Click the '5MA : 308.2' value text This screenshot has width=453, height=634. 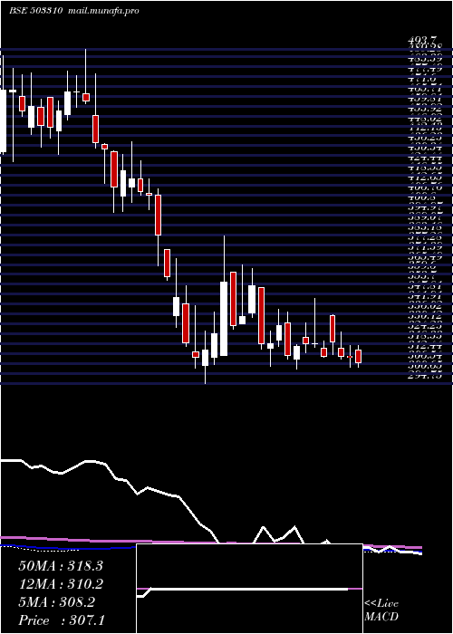pyautogui.click(x=56, y=602)
